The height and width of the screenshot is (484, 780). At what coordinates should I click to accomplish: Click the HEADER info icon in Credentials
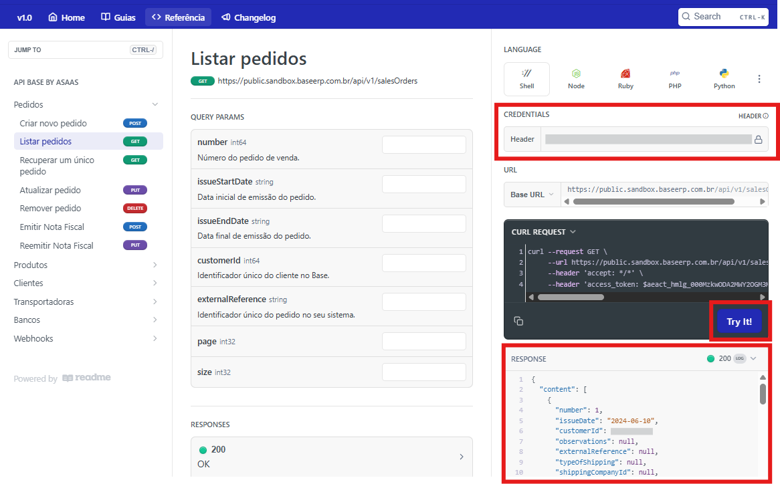pos(765,116)
